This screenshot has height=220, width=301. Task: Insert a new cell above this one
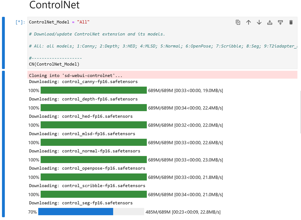point(270,22)
